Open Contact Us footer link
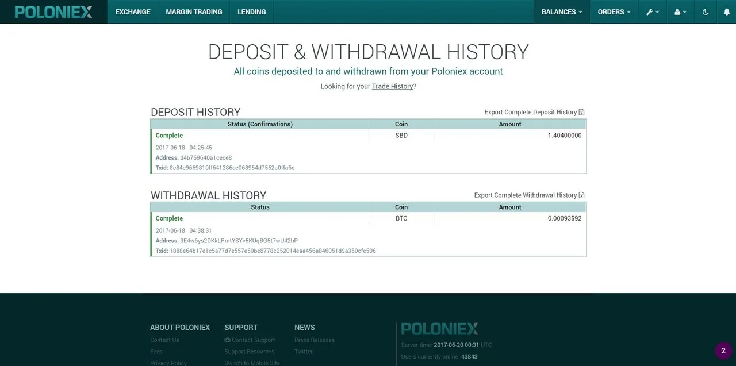736x366 pixels. (164, 340)
